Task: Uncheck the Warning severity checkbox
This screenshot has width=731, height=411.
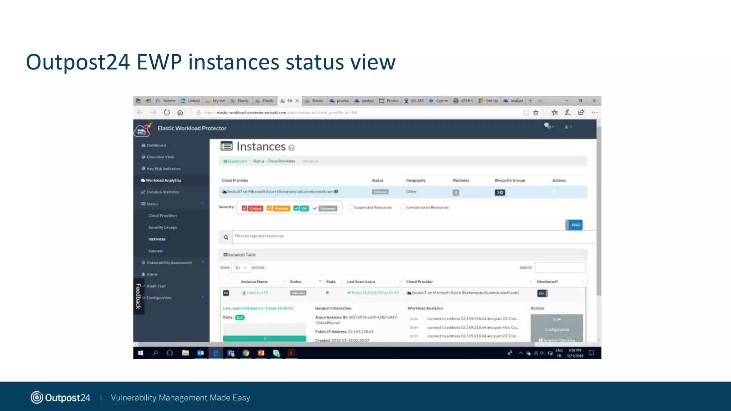Action: tap(269, 208)
